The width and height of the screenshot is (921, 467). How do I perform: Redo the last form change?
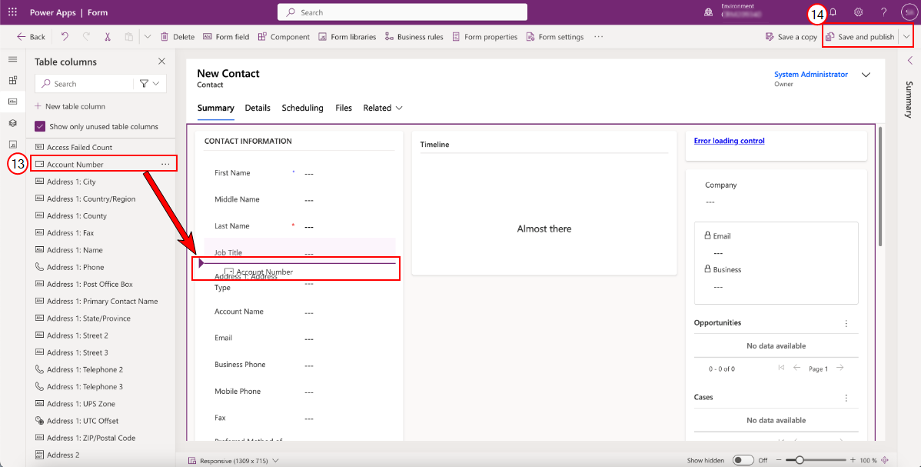pyautogui.click(x=86, y=36)
